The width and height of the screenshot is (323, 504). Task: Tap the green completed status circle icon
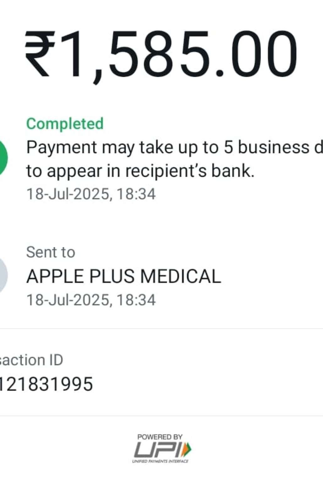click(x=3, y=157)
